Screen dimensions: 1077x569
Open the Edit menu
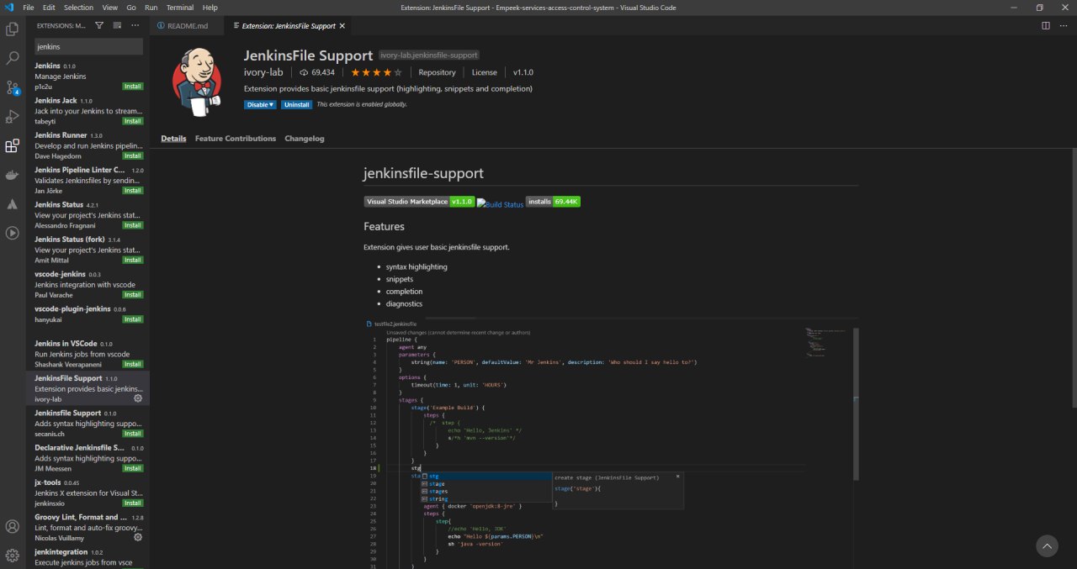tap(49, 8)
